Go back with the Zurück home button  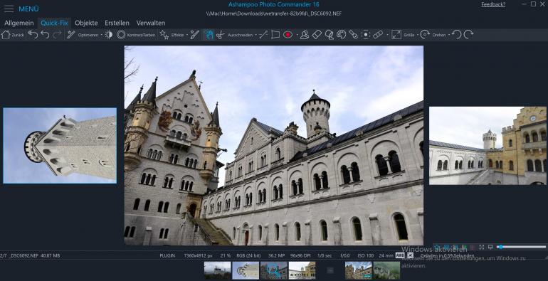click(x=13, y=35)
